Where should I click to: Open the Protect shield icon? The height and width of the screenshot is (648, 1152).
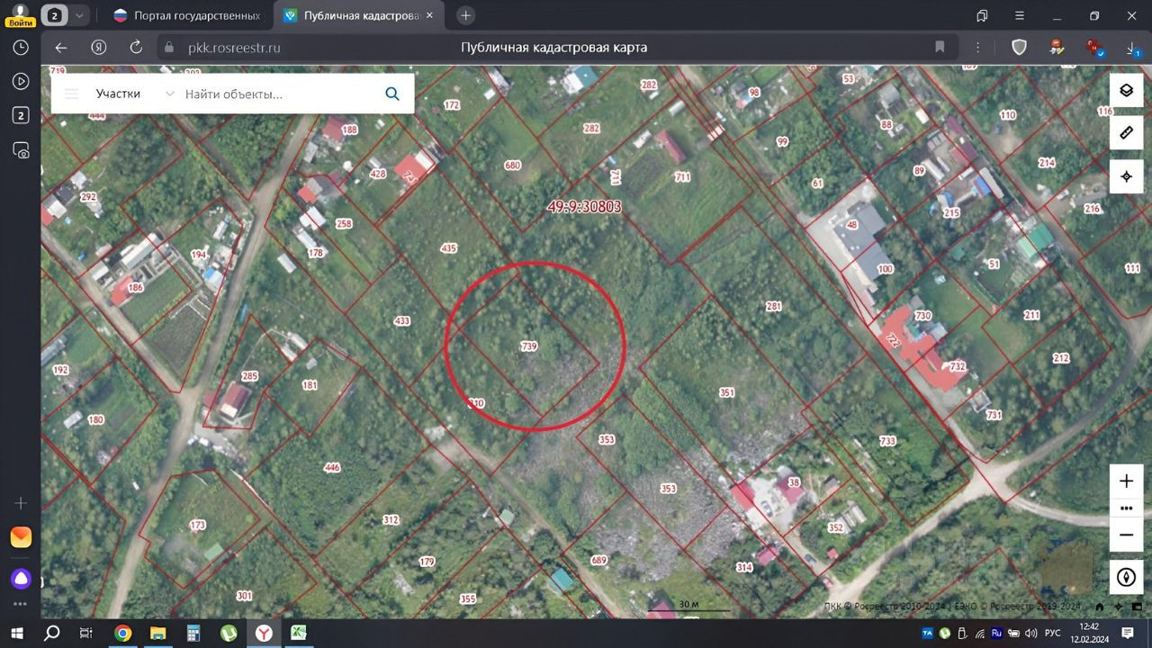click(1019, 47)
